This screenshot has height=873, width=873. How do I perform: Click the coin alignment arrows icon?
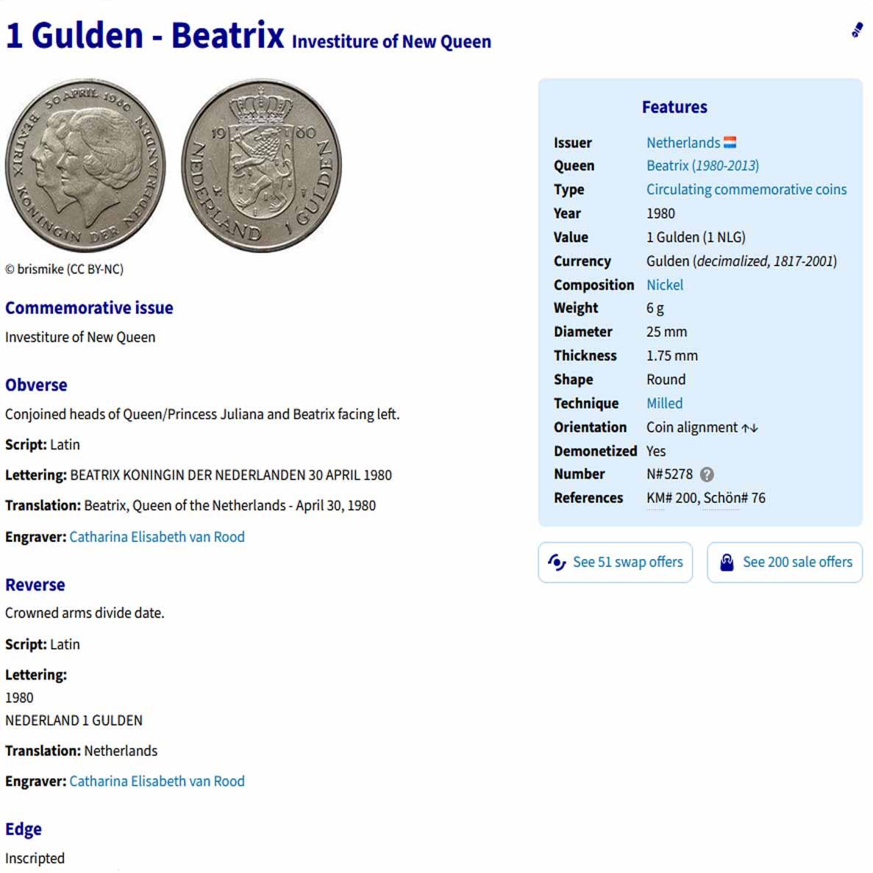point(749,428)
